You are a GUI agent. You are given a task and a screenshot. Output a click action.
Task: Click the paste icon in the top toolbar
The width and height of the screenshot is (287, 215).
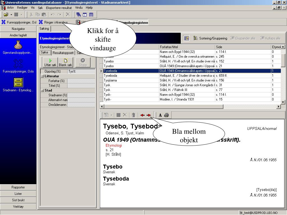pyautogui.click(x=44, y=15)
